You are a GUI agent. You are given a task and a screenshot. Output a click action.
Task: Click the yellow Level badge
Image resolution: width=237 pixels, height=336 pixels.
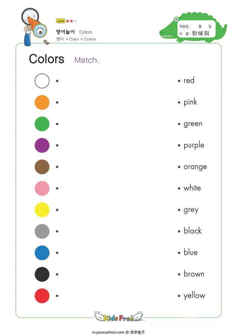[60, 21]
